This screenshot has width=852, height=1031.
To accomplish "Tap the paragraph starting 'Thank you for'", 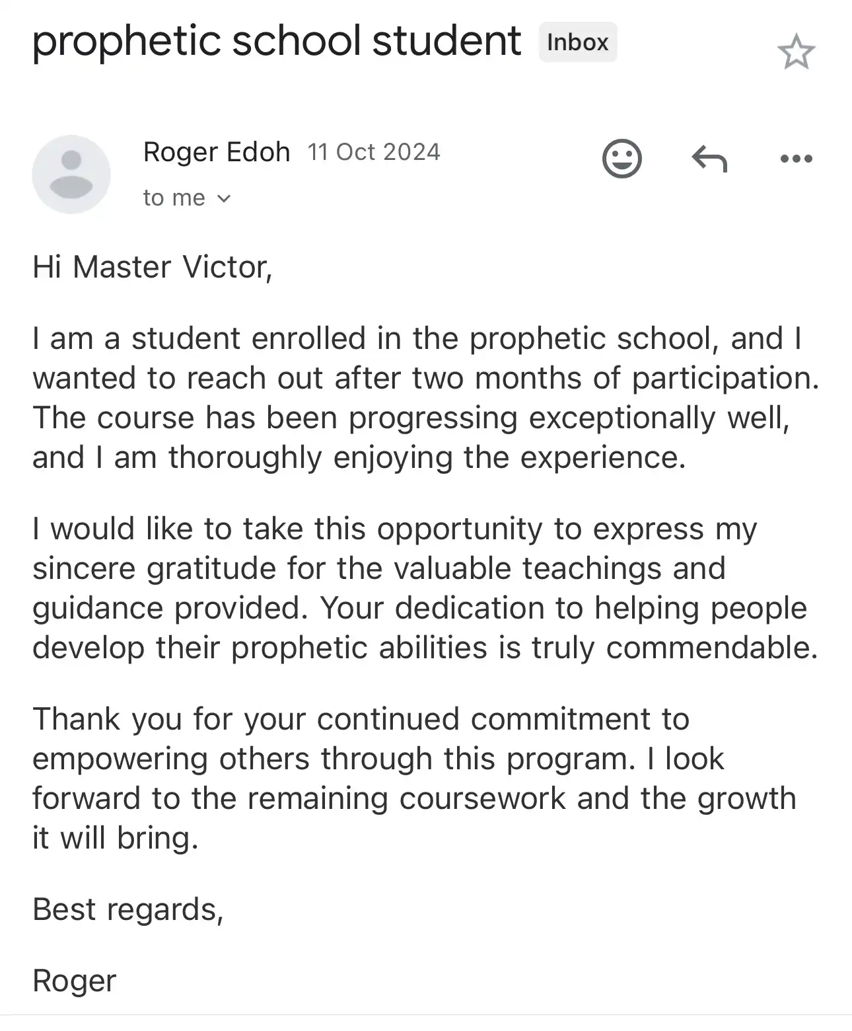I will [x=414, y=779].
